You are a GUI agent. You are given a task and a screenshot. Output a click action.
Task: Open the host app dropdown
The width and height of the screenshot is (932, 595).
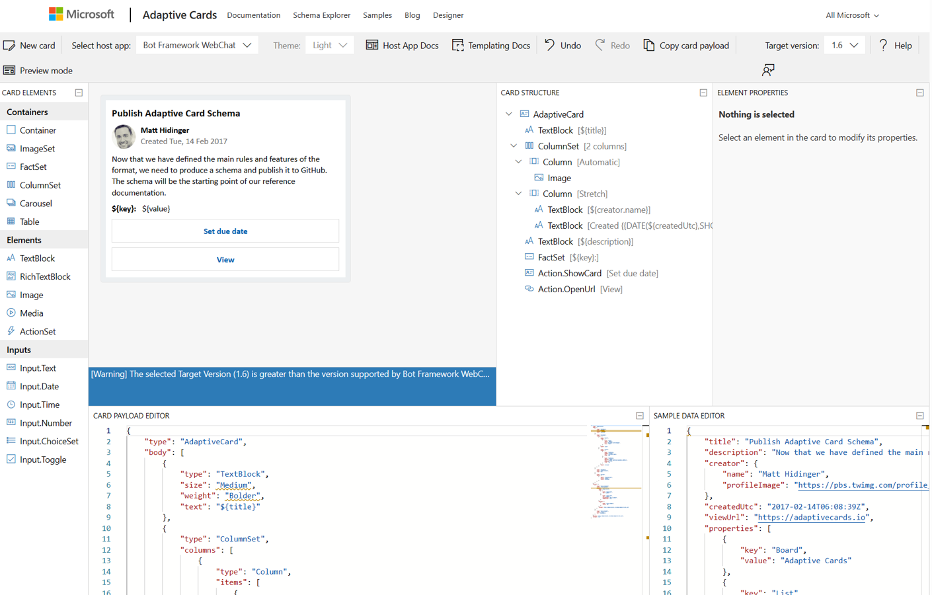[197, 46]
